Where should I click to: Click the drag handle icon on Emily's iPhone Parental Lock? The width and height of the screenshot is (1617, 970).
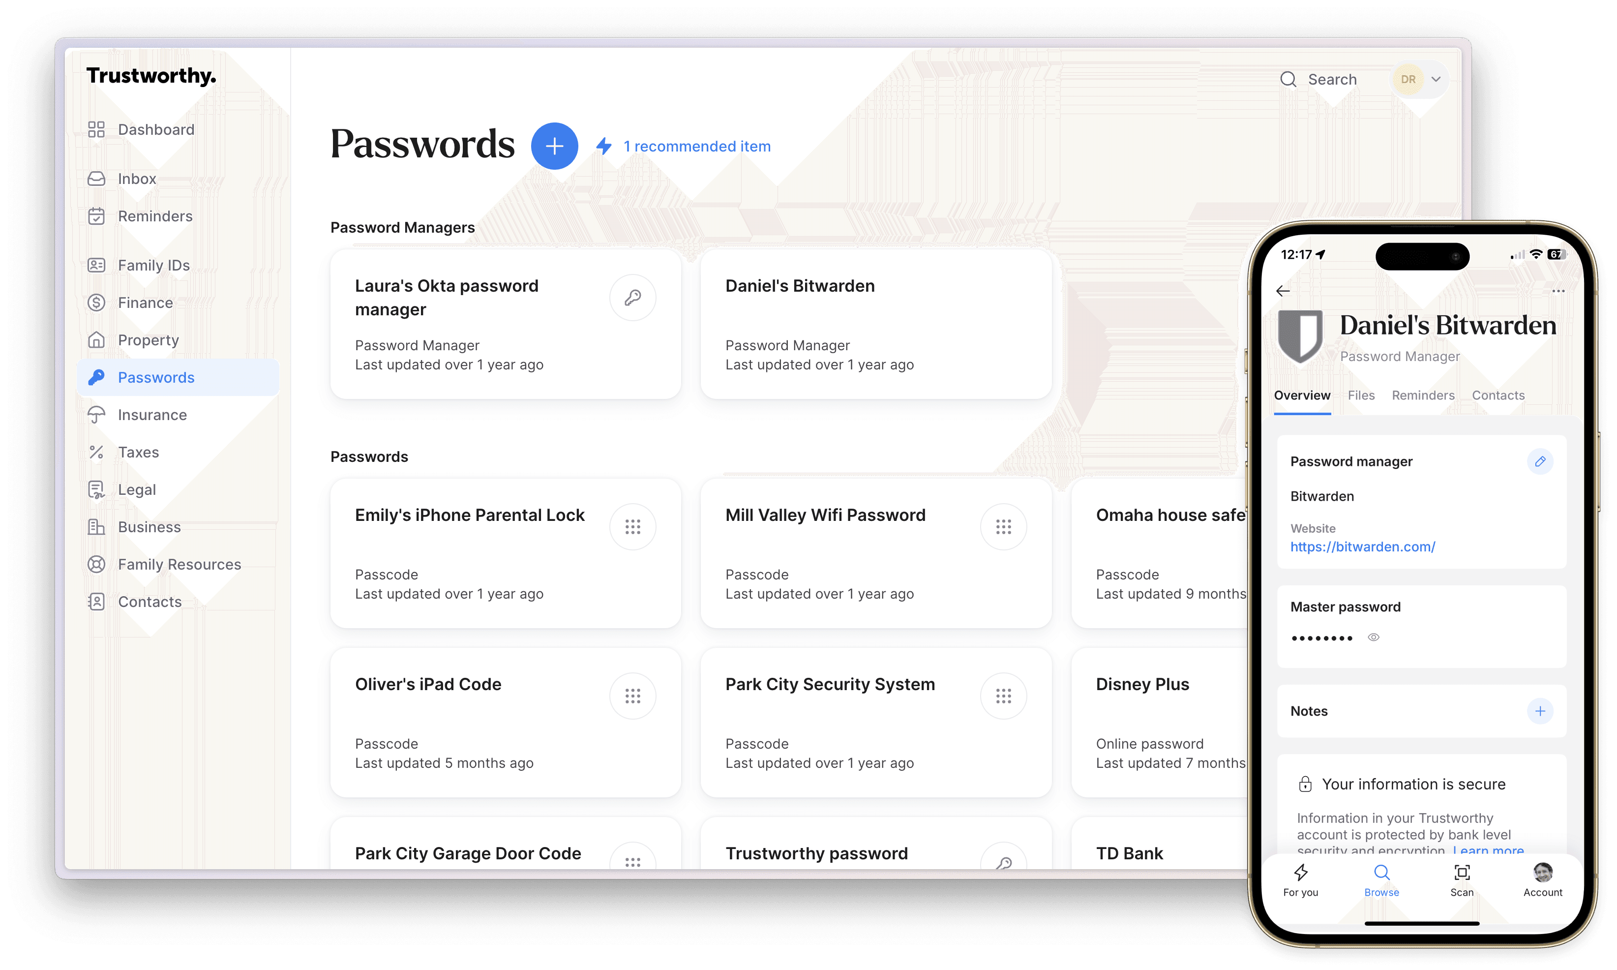pos(633,527)
